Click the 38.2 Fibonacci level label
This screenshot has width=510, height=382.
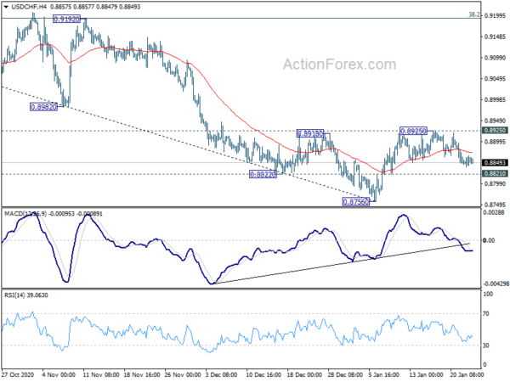coord(474,14)
